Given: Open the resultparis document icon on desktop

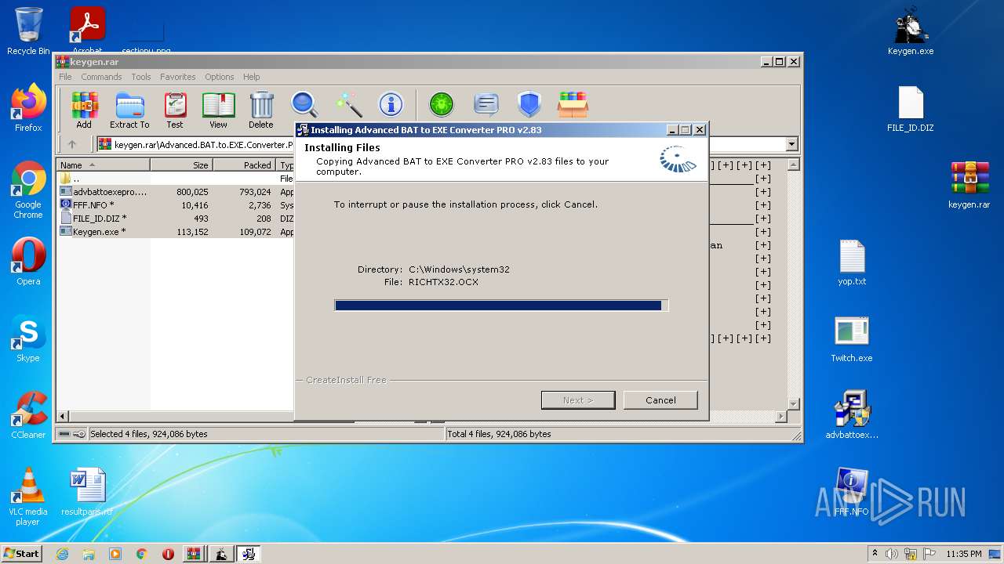Looking at the screenshot, I should (x=87, y=492).
